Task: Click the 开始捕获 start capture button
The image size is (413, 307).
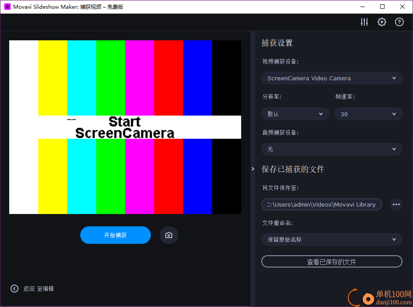Action: click(x=115, y=235)
